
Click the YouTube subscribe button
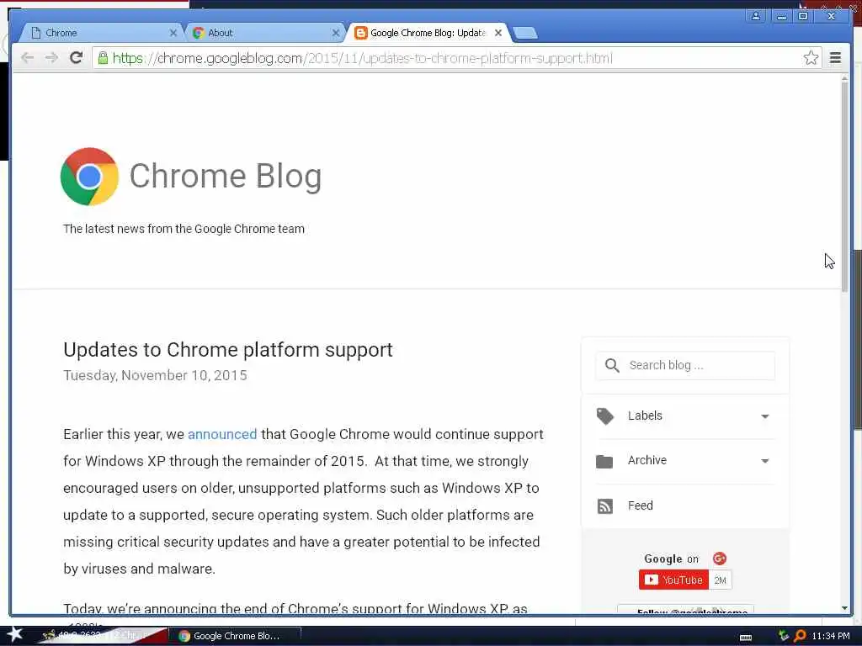pyautogui.click(x=673, y=580)
